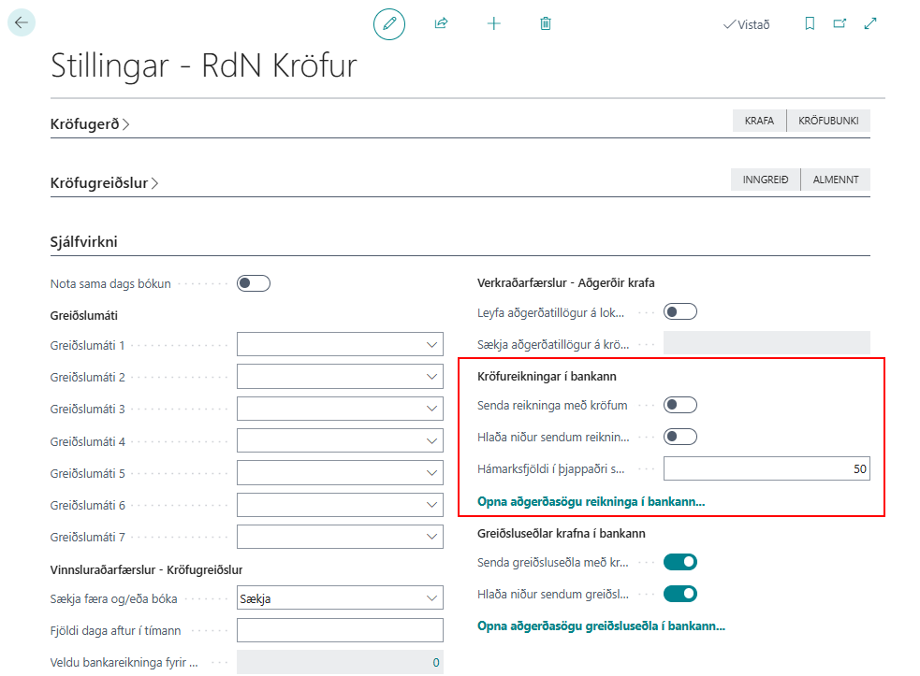Click Kröfureikningar í bankann heading
Screen dimensions: 920x676
tap(547, 377)
